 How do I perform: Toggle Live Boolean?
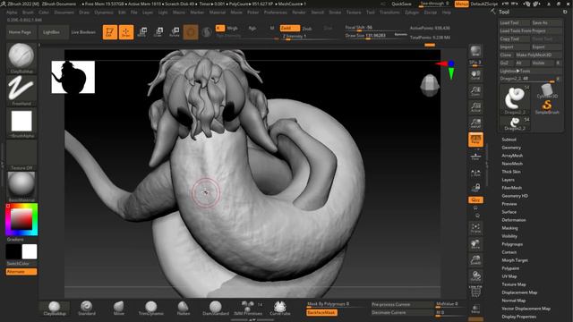[83, 32]
